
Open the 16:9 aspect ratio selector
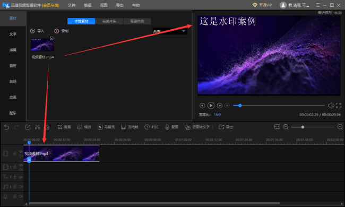click(217, 115)
